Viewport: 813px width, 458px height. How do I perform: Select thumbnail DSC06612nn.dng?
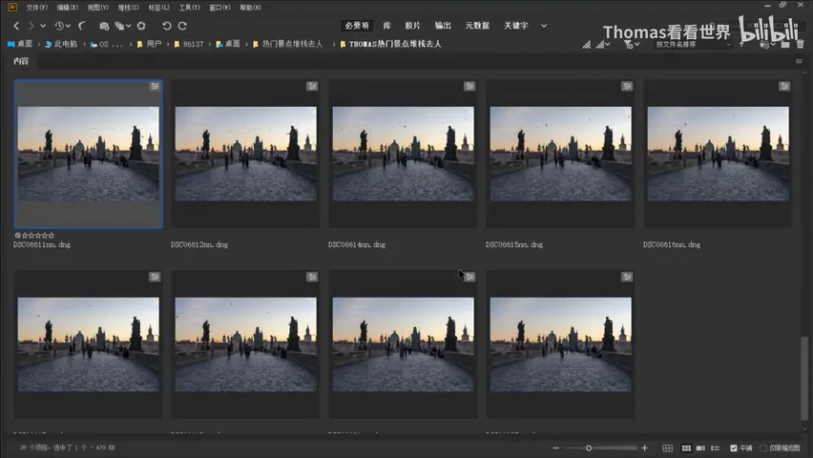click(246, 154)
